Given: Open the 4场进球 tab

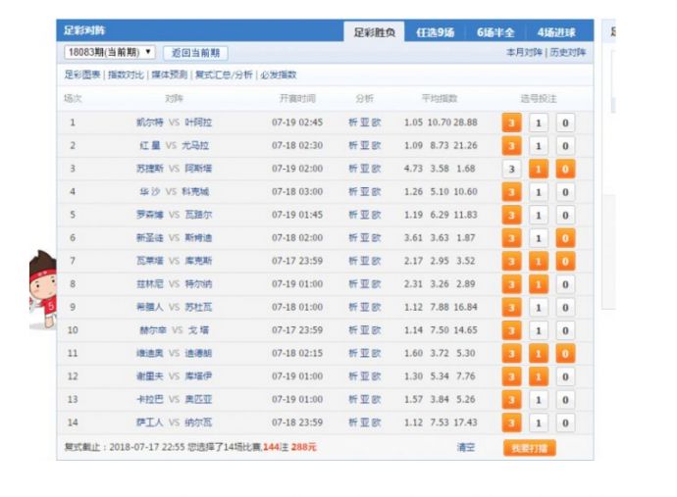Looking at the screenshot, I should (x=557, y=32).
